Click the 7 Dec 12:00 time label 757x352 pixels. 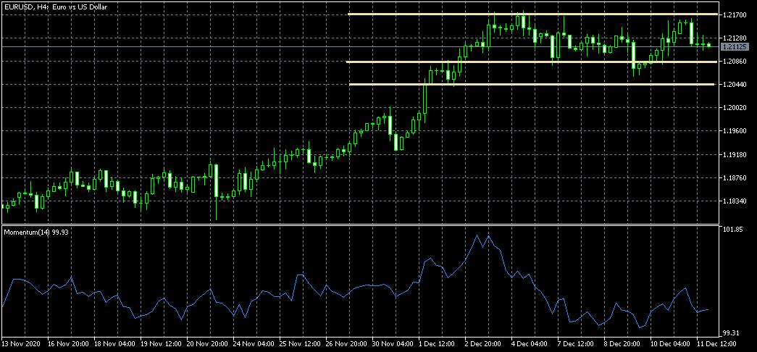[x=577, y=344]
